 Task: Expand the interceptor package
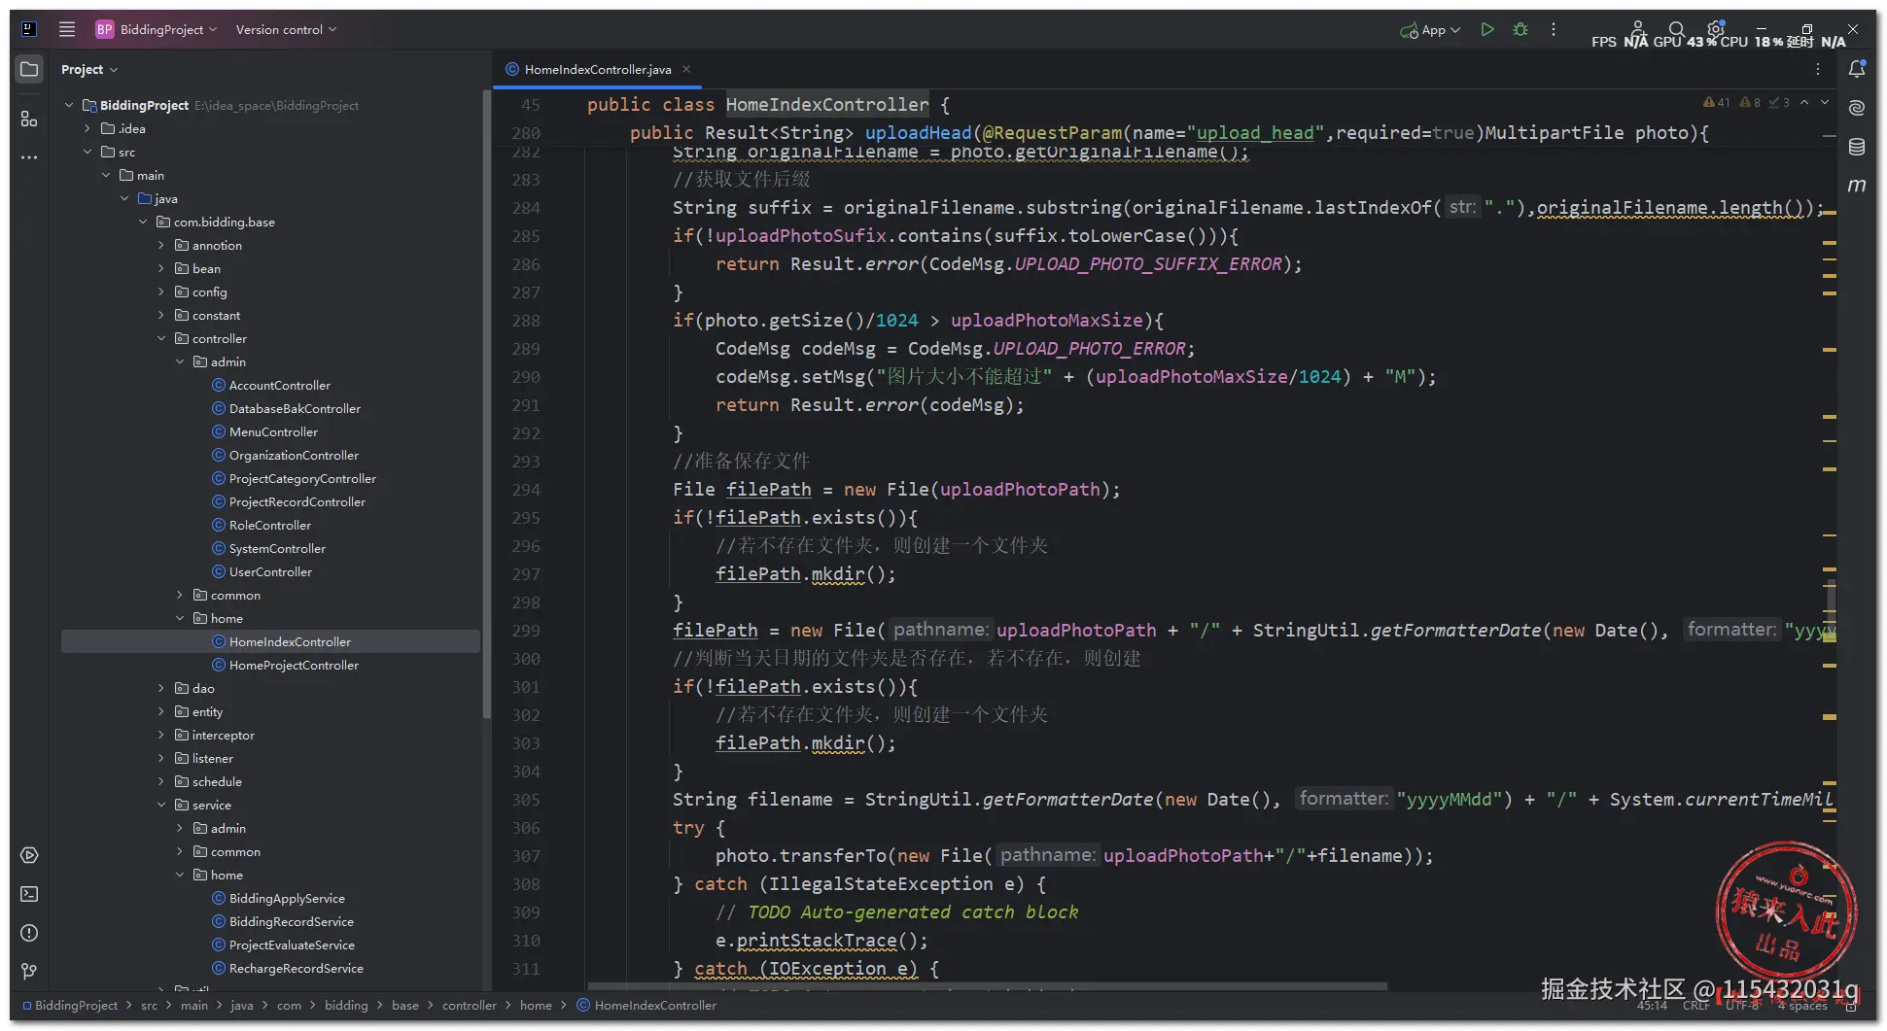coord(161,735)
